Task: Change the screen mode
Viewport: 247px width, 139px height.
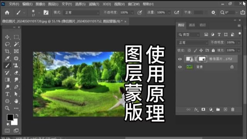Action: [16, 131]
